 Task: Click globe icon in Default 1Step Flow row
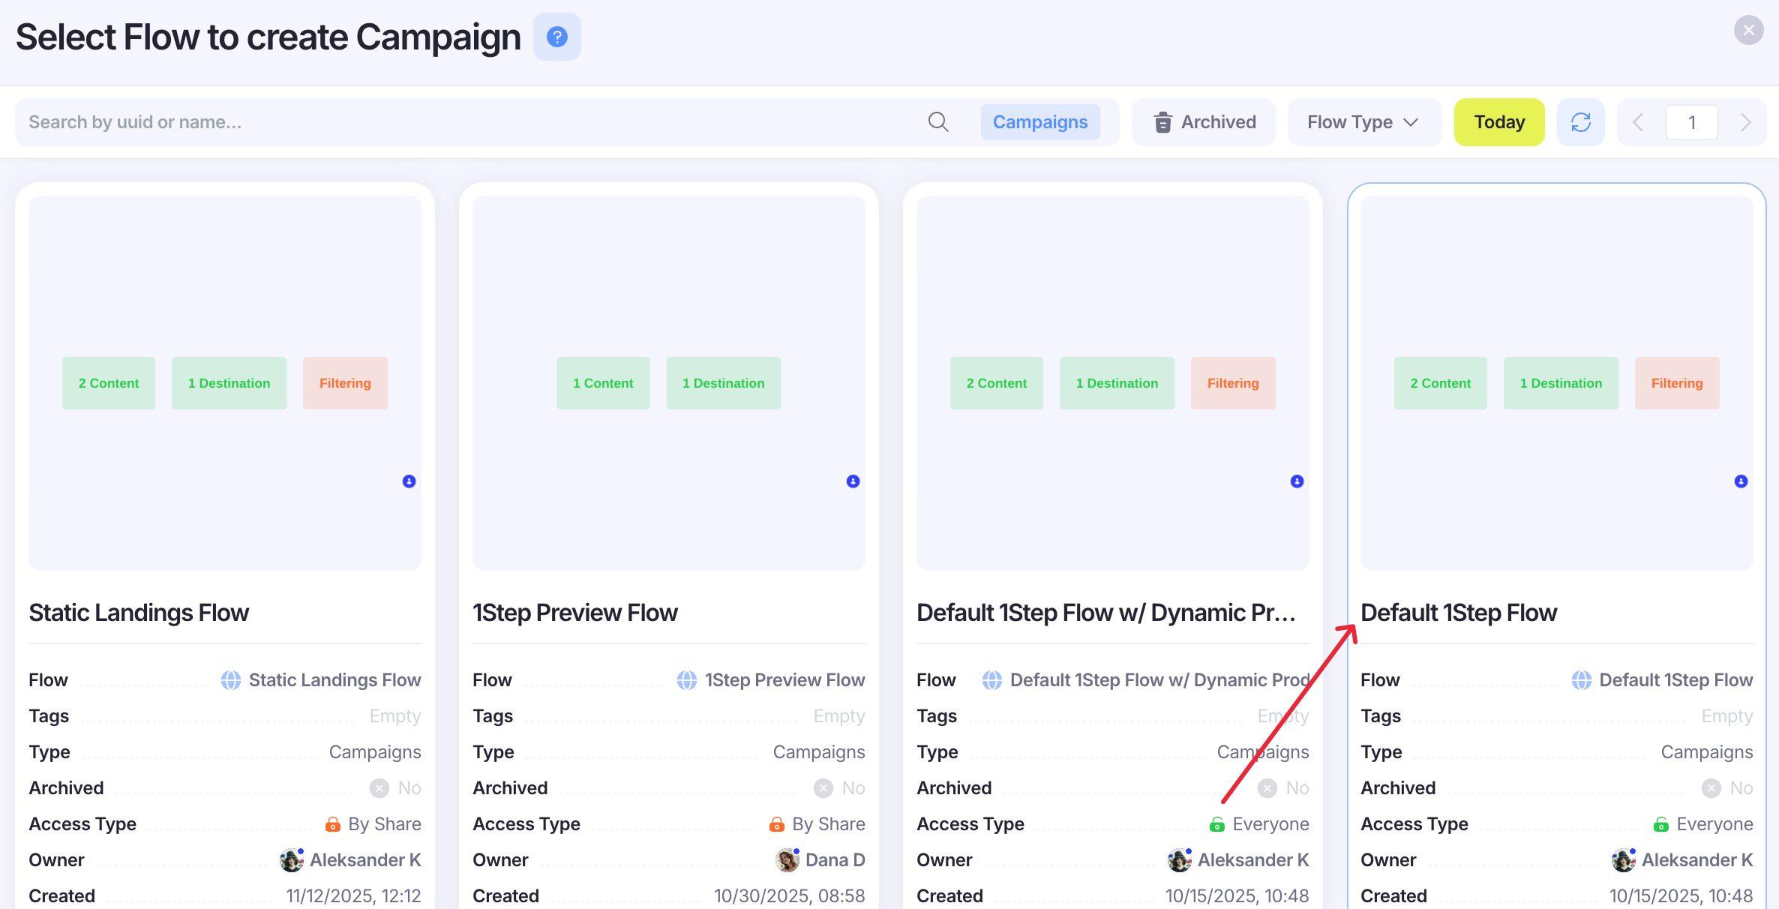point(1582,680)
